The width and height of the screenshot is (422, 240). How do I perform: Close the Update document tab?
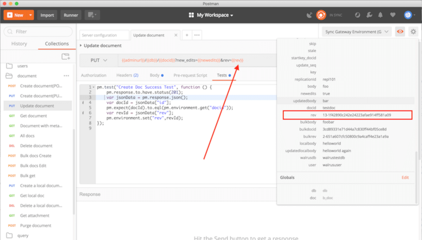tap(176, 35)
